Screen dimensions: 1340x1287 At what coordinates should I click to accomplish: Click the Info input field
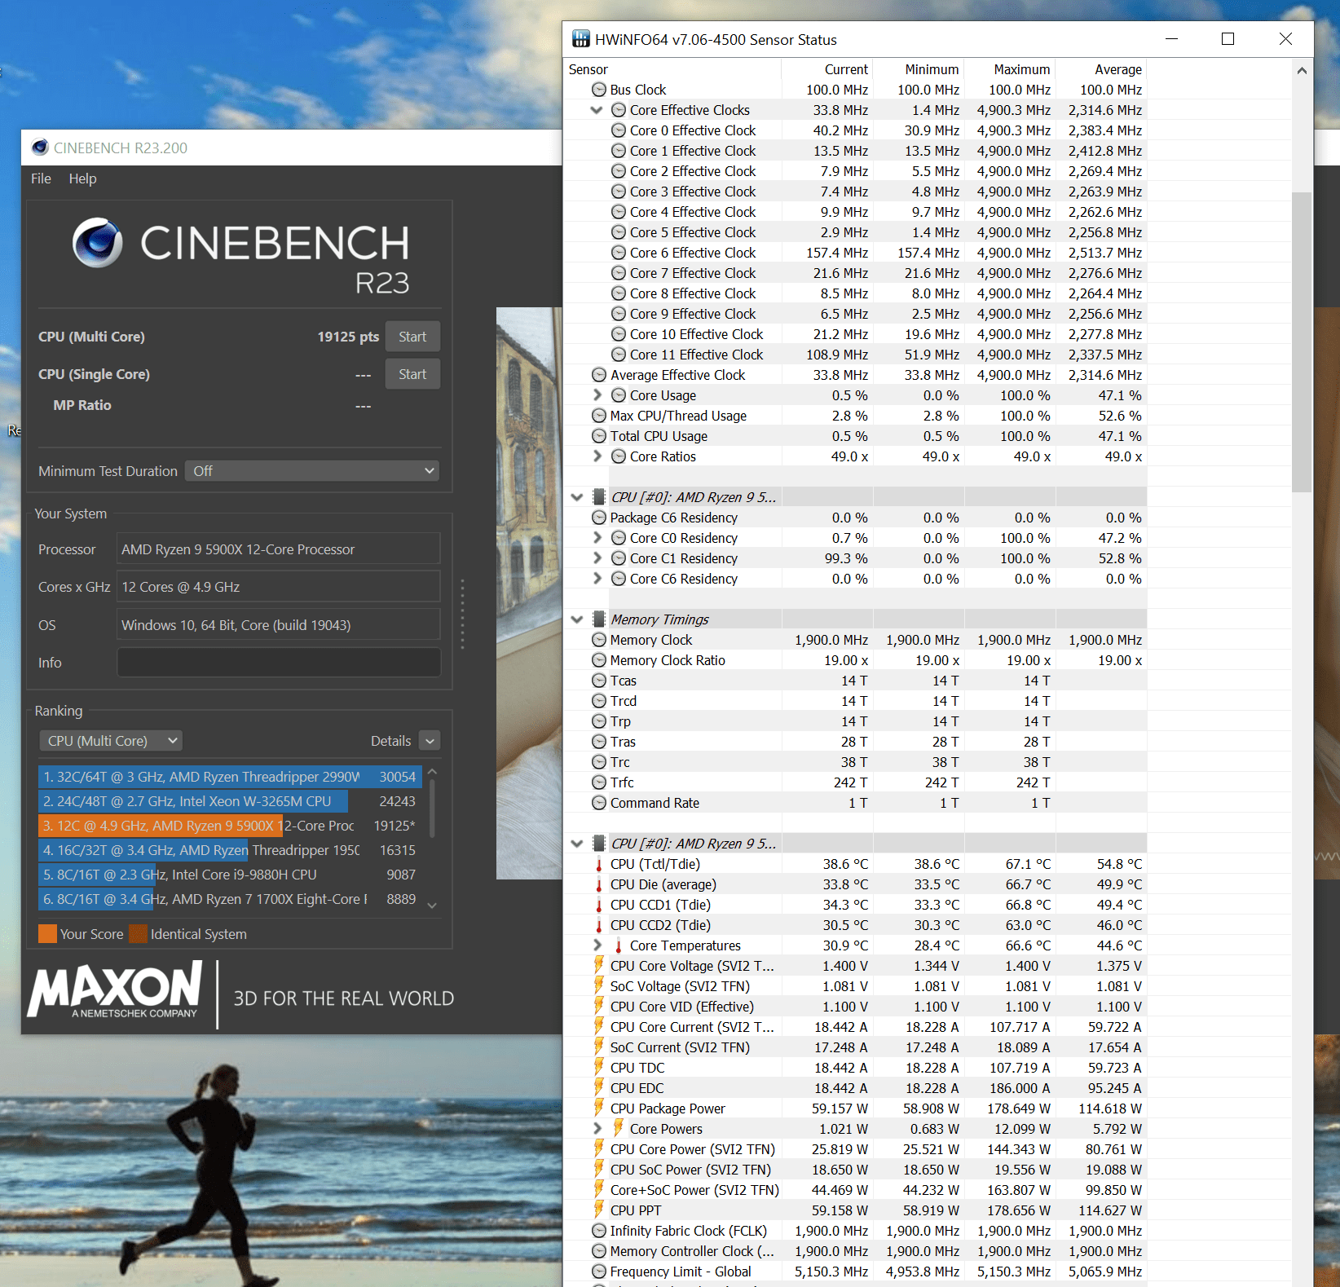pos(279,663)
